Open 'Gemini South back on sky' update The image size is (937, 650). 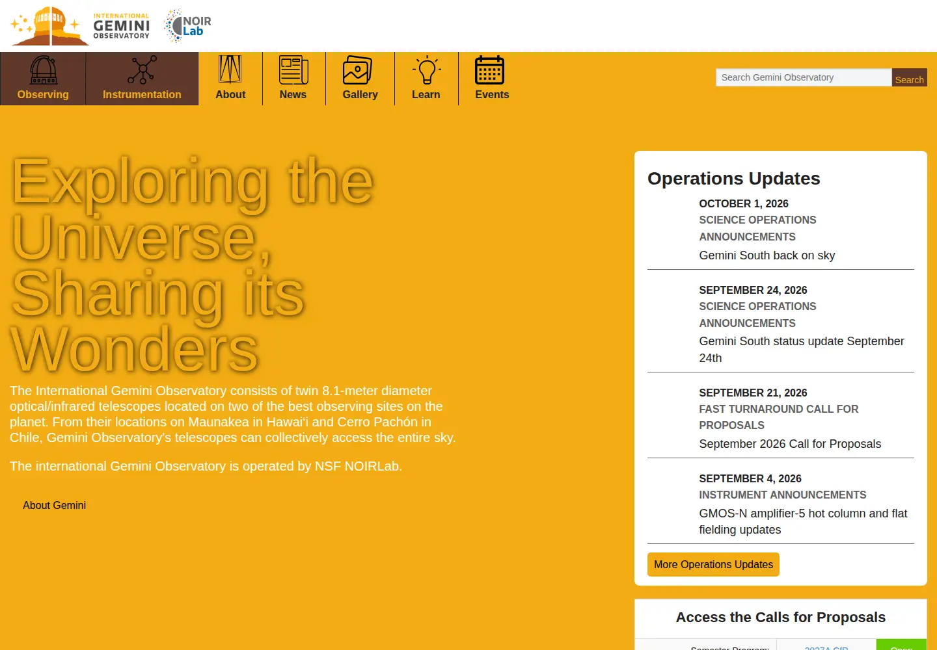click(x=767, y=255)
